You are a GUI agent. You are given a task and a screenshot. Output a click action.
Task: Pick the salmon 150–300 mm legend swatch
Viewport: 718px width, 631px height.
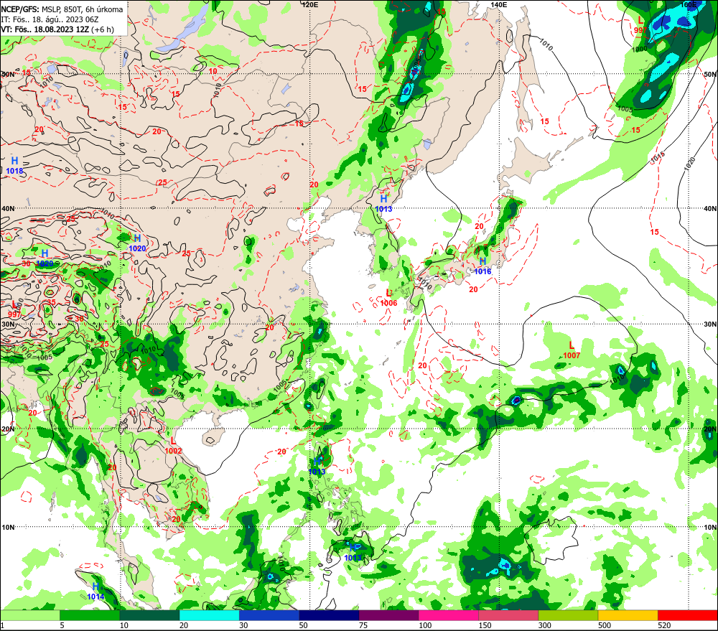pyautogui.click(x=508, y=615)
